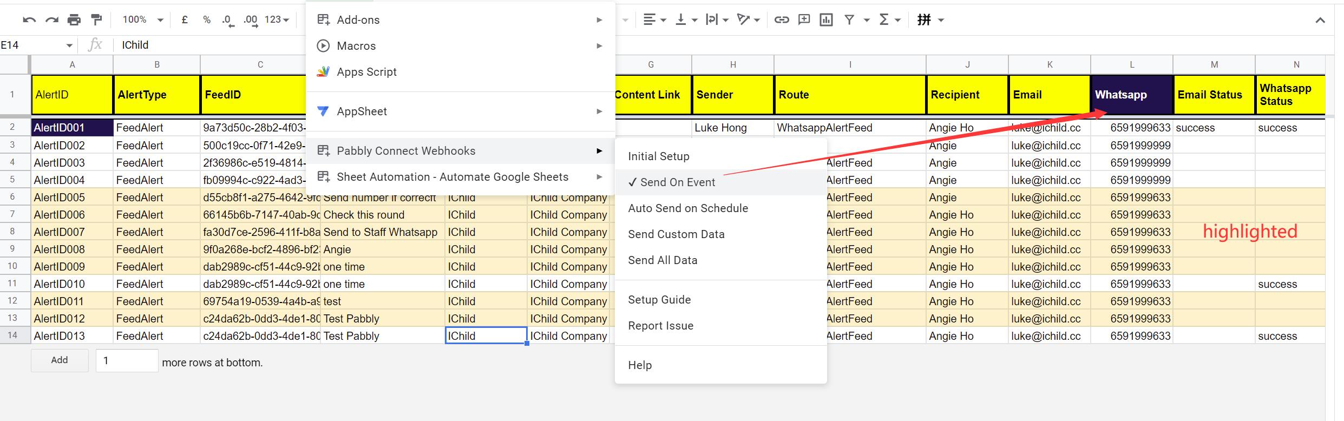
Task: Choose Initial Setup in the submenu
Action: click(x=720, y=156)
